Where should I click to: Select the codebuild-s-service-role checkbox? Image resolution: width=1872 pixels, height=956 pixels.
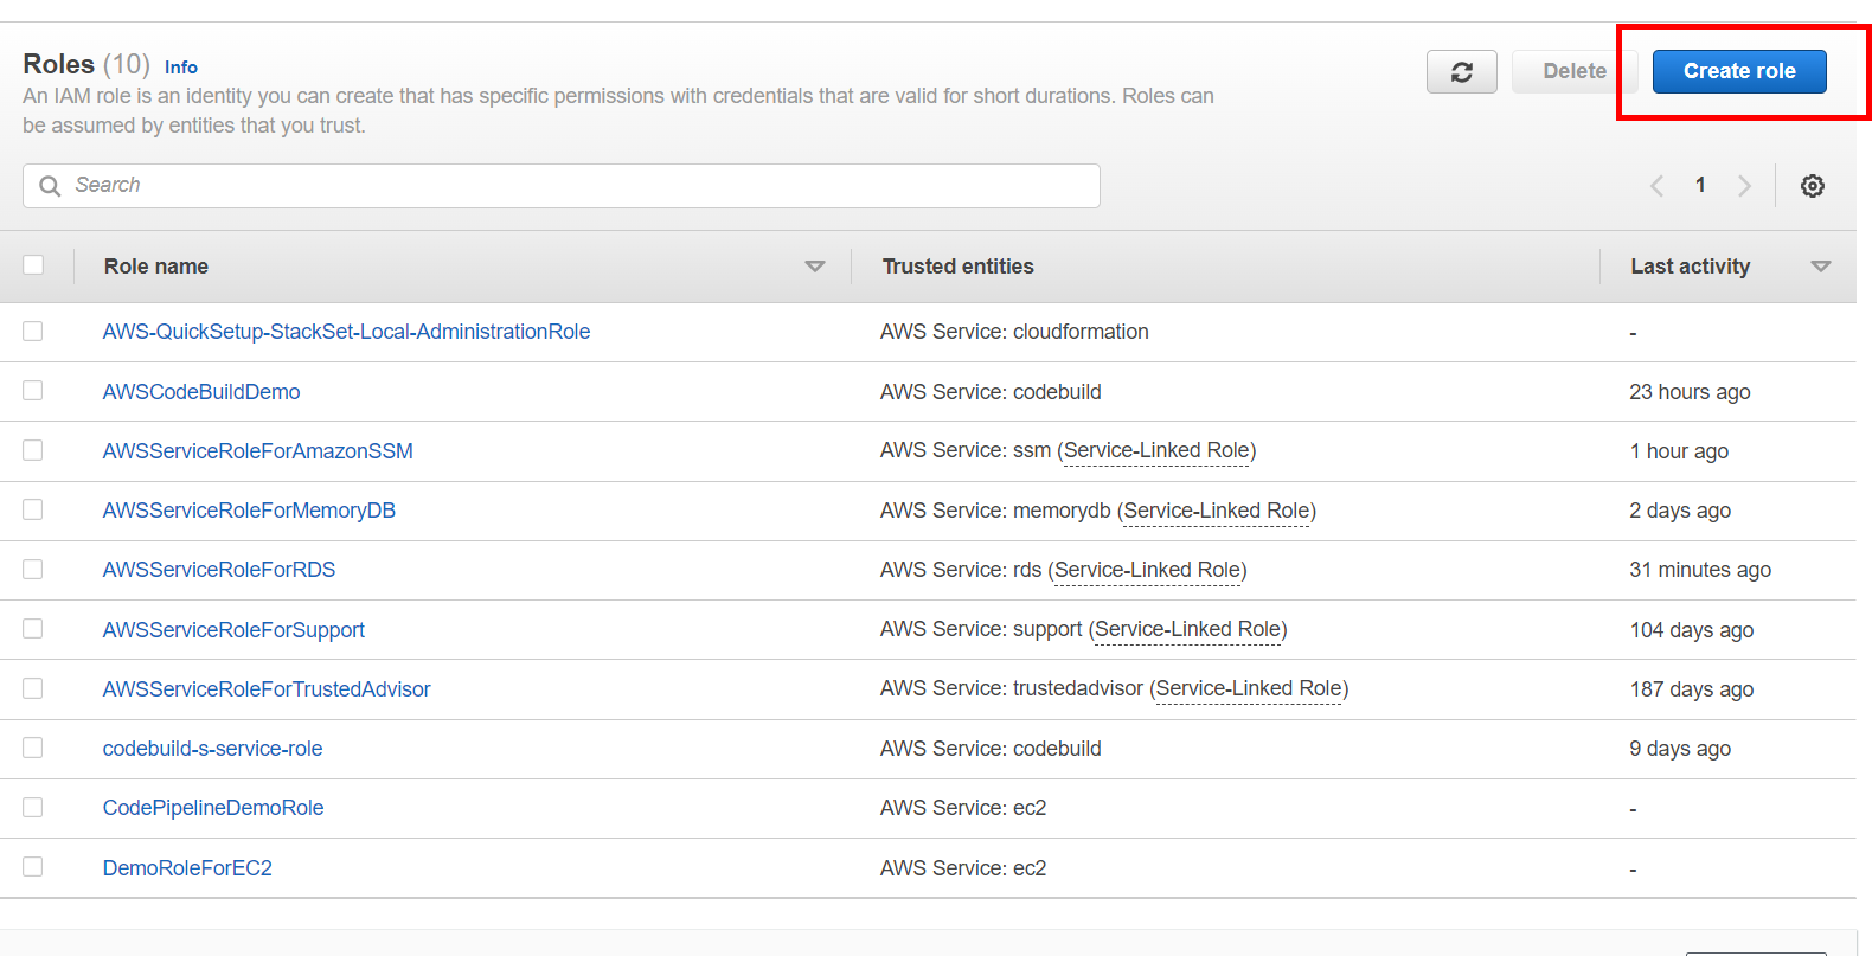pyautogui.click(x=33, y=748)
